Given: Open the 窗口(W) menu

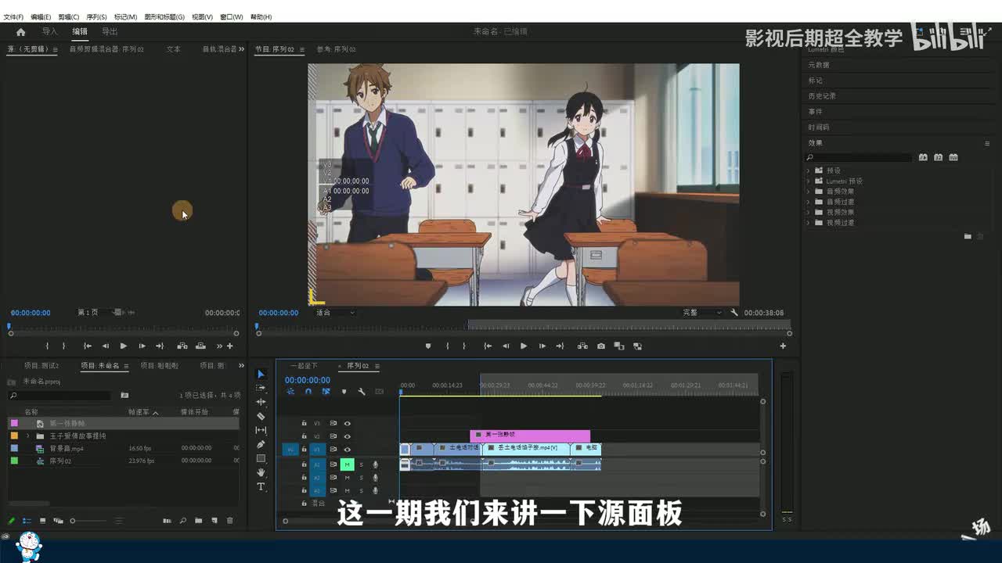Looking at the screenshot, I should [x=231, y=16].
